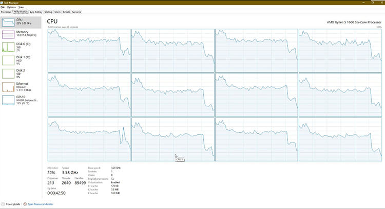The width and height of the screenshot is (385, 209).
Task: Click the 22% utilization value
Action: click(51, 173)
